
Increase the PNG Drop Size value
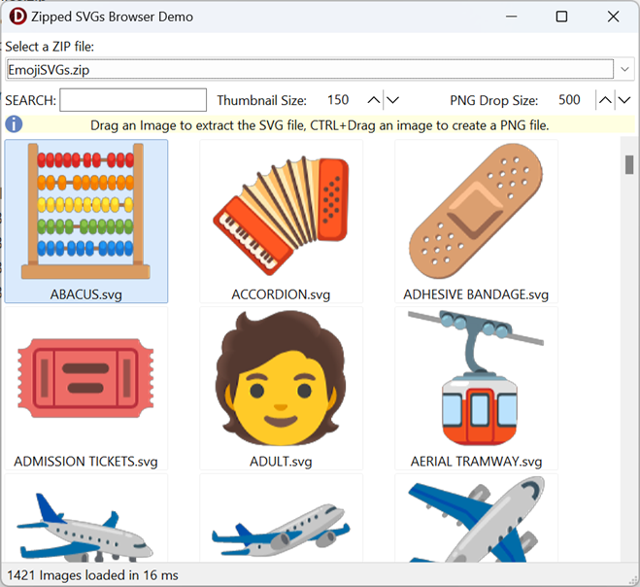[x=605, y=100]
